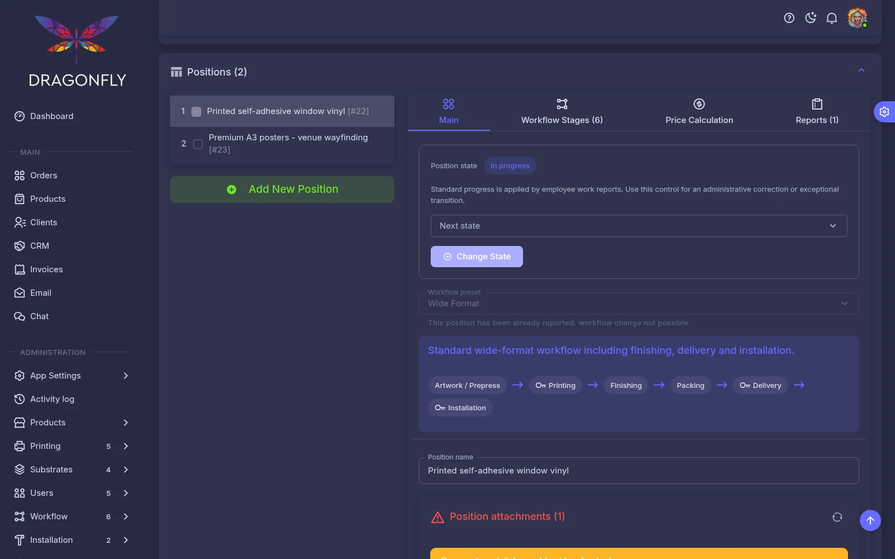
Task: Switch to Price Calculation tab
Action: (x=699, y=112)
